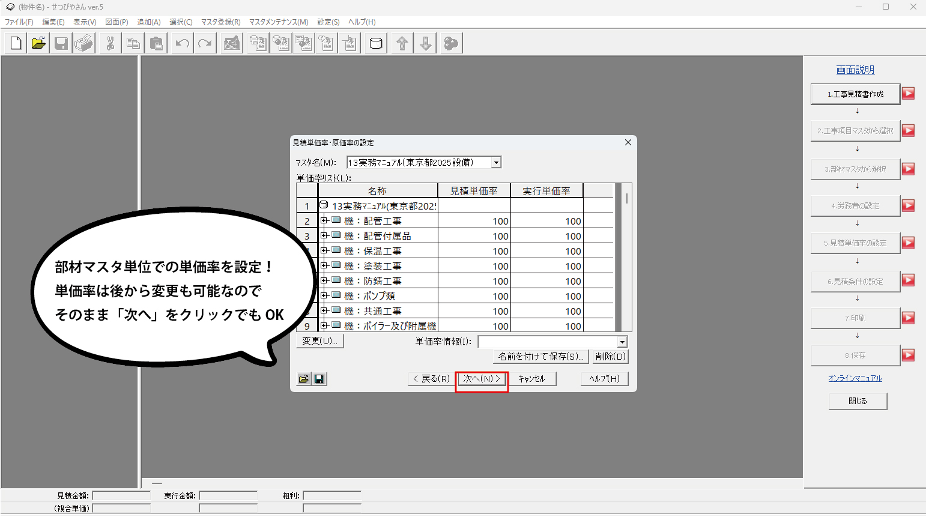The width and height of the screenshot is (926, 517).
Task: Expand the 機：配管工事 tree node
Action: click(x=324, y=220)
